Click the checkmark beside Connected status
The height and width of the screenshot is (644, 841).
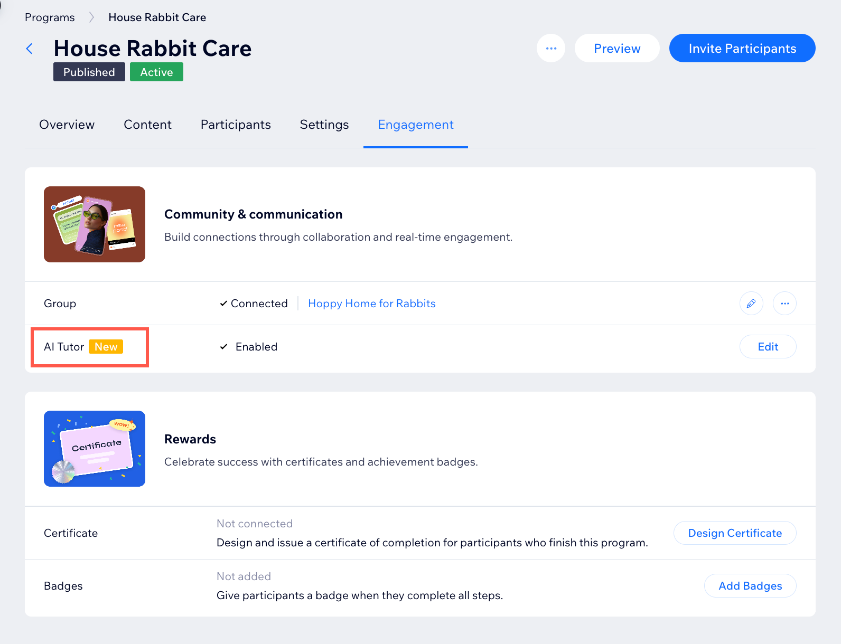[x=223, y=304]
